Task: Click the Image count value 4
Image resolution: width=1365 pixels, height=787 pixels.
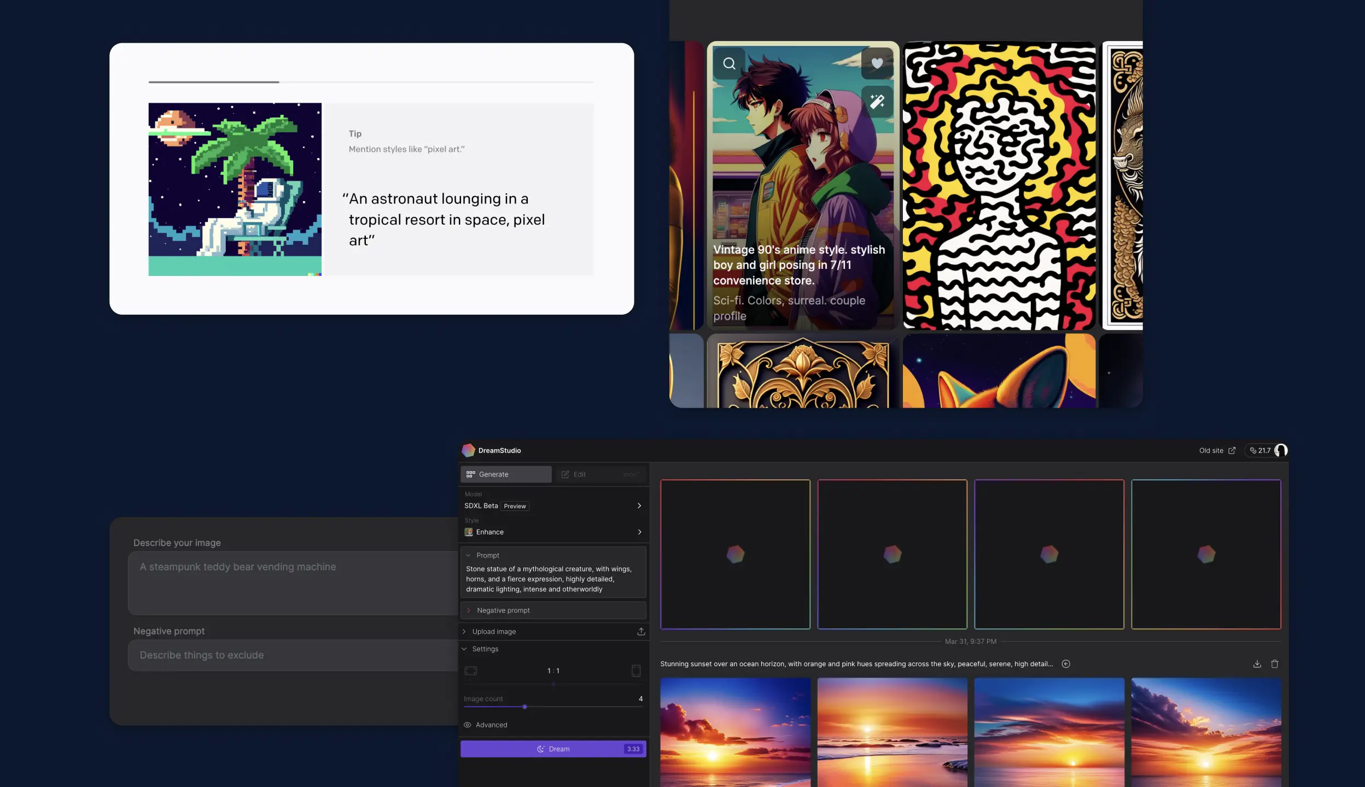Action: coord(640,698)
